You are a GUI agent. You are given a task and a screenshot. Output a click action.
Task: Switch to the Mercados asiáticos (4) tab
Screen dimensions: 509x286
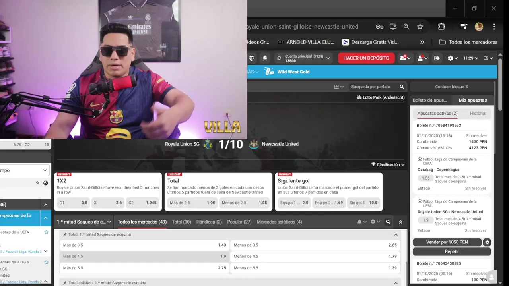[x=279, y=222]
